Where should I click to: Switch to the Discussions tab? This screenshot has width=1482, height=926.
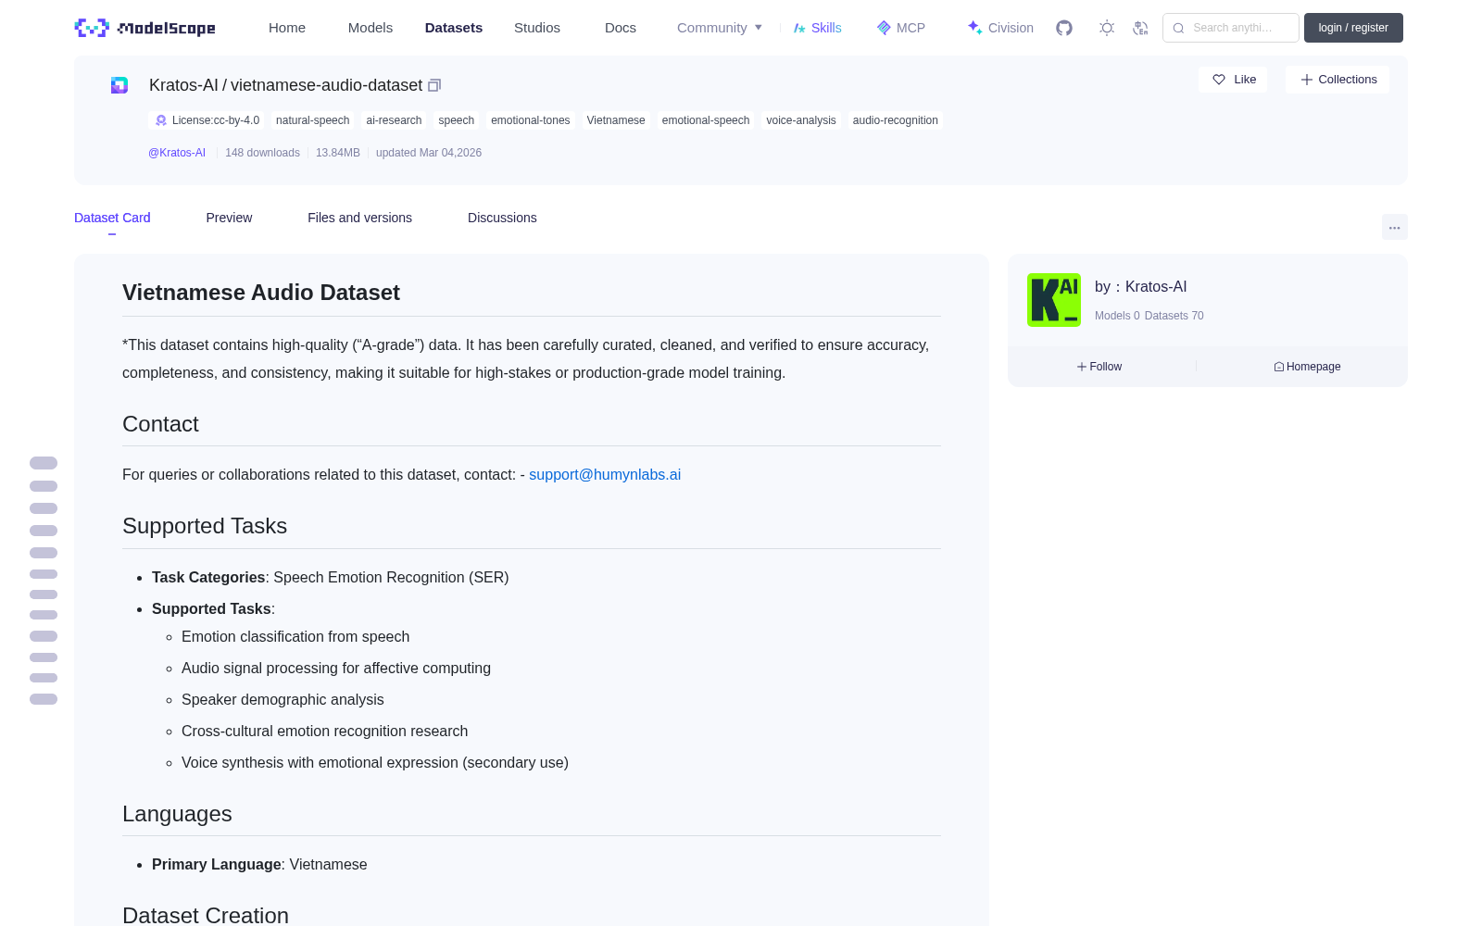click(x=502, y=218)
